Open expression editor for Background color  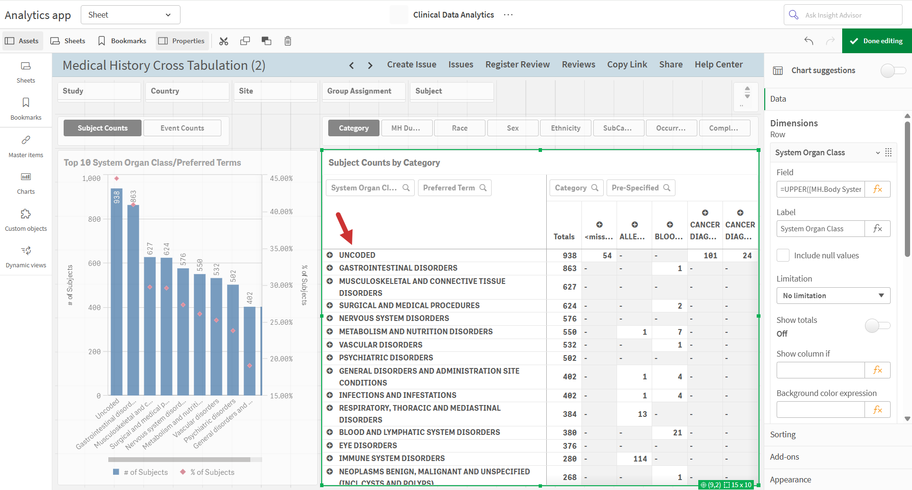[877, 410]
